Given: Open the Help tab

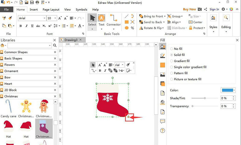Looking at the screenshot, I should [x=95, y=9].
